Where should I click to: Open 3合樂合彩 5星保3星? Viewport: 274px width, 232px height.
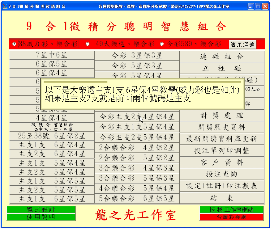[x=137, y=178]
